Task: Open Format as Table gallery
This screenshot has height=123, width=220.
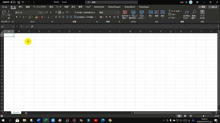Action: pyautogui.click(x=133, y=14)
